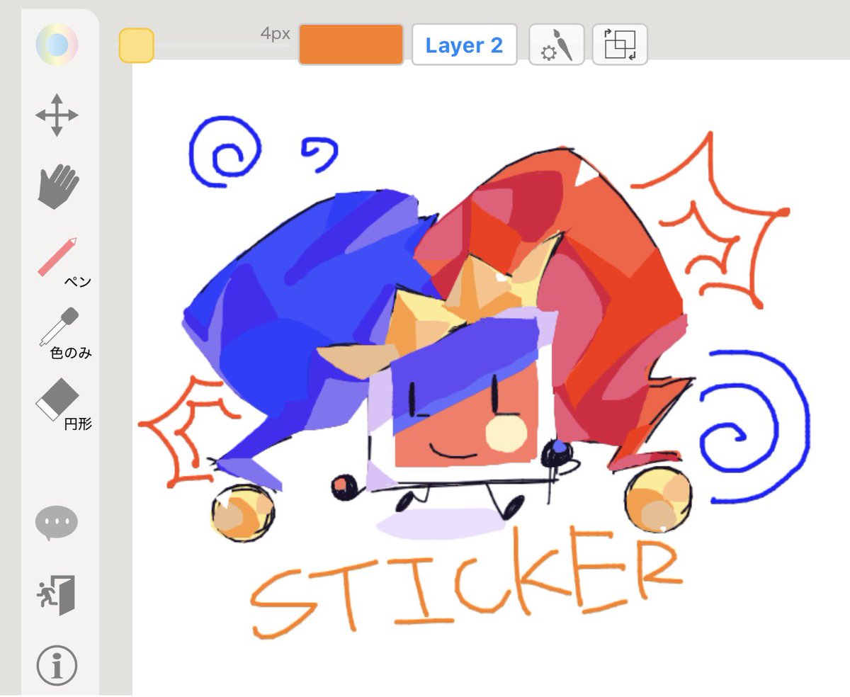
Task: Click the exit door icon
Action: [x=57, y=595]
